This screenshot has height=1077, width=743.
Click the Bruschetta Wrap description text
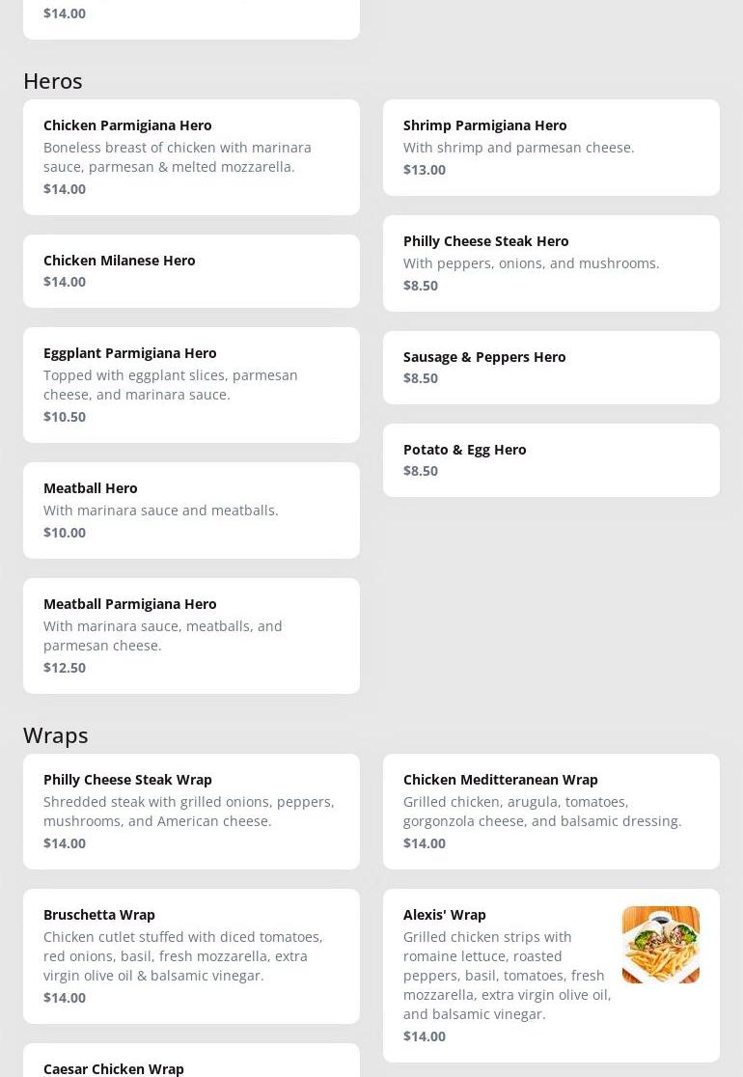(x=183, y=955)
